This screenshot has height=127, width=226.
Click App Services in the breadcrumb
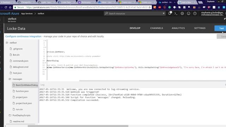click(27, 13)
